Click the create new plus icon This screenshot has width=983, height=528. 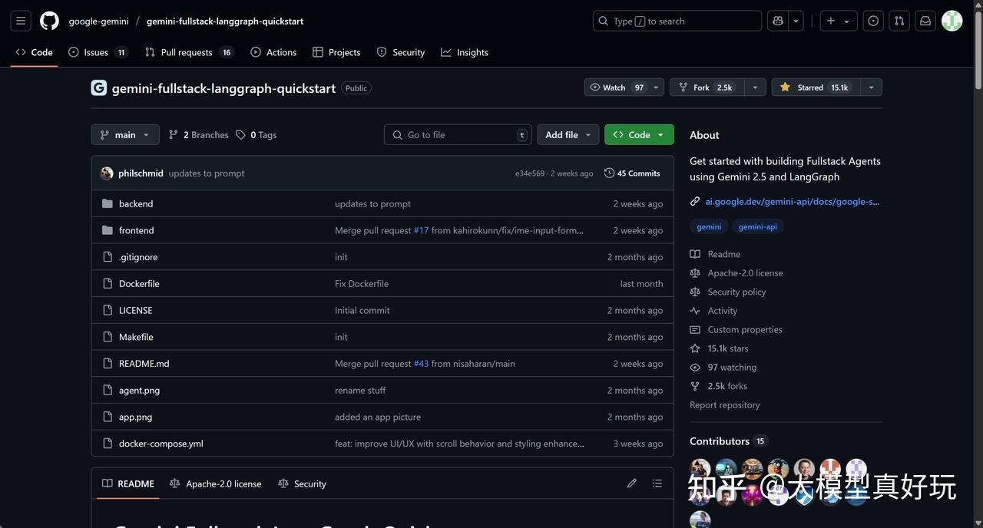[829, 21]
